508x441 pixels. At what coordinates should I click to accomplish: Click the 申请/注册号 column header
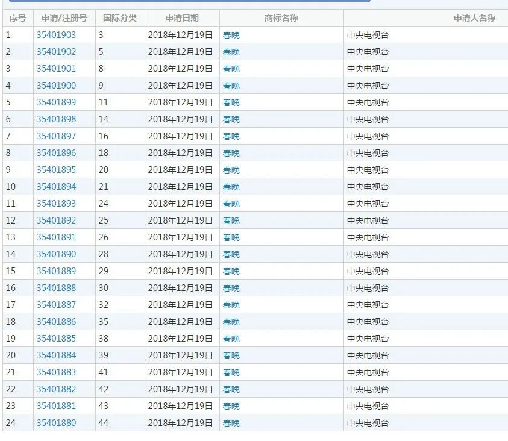pos(64,18)
